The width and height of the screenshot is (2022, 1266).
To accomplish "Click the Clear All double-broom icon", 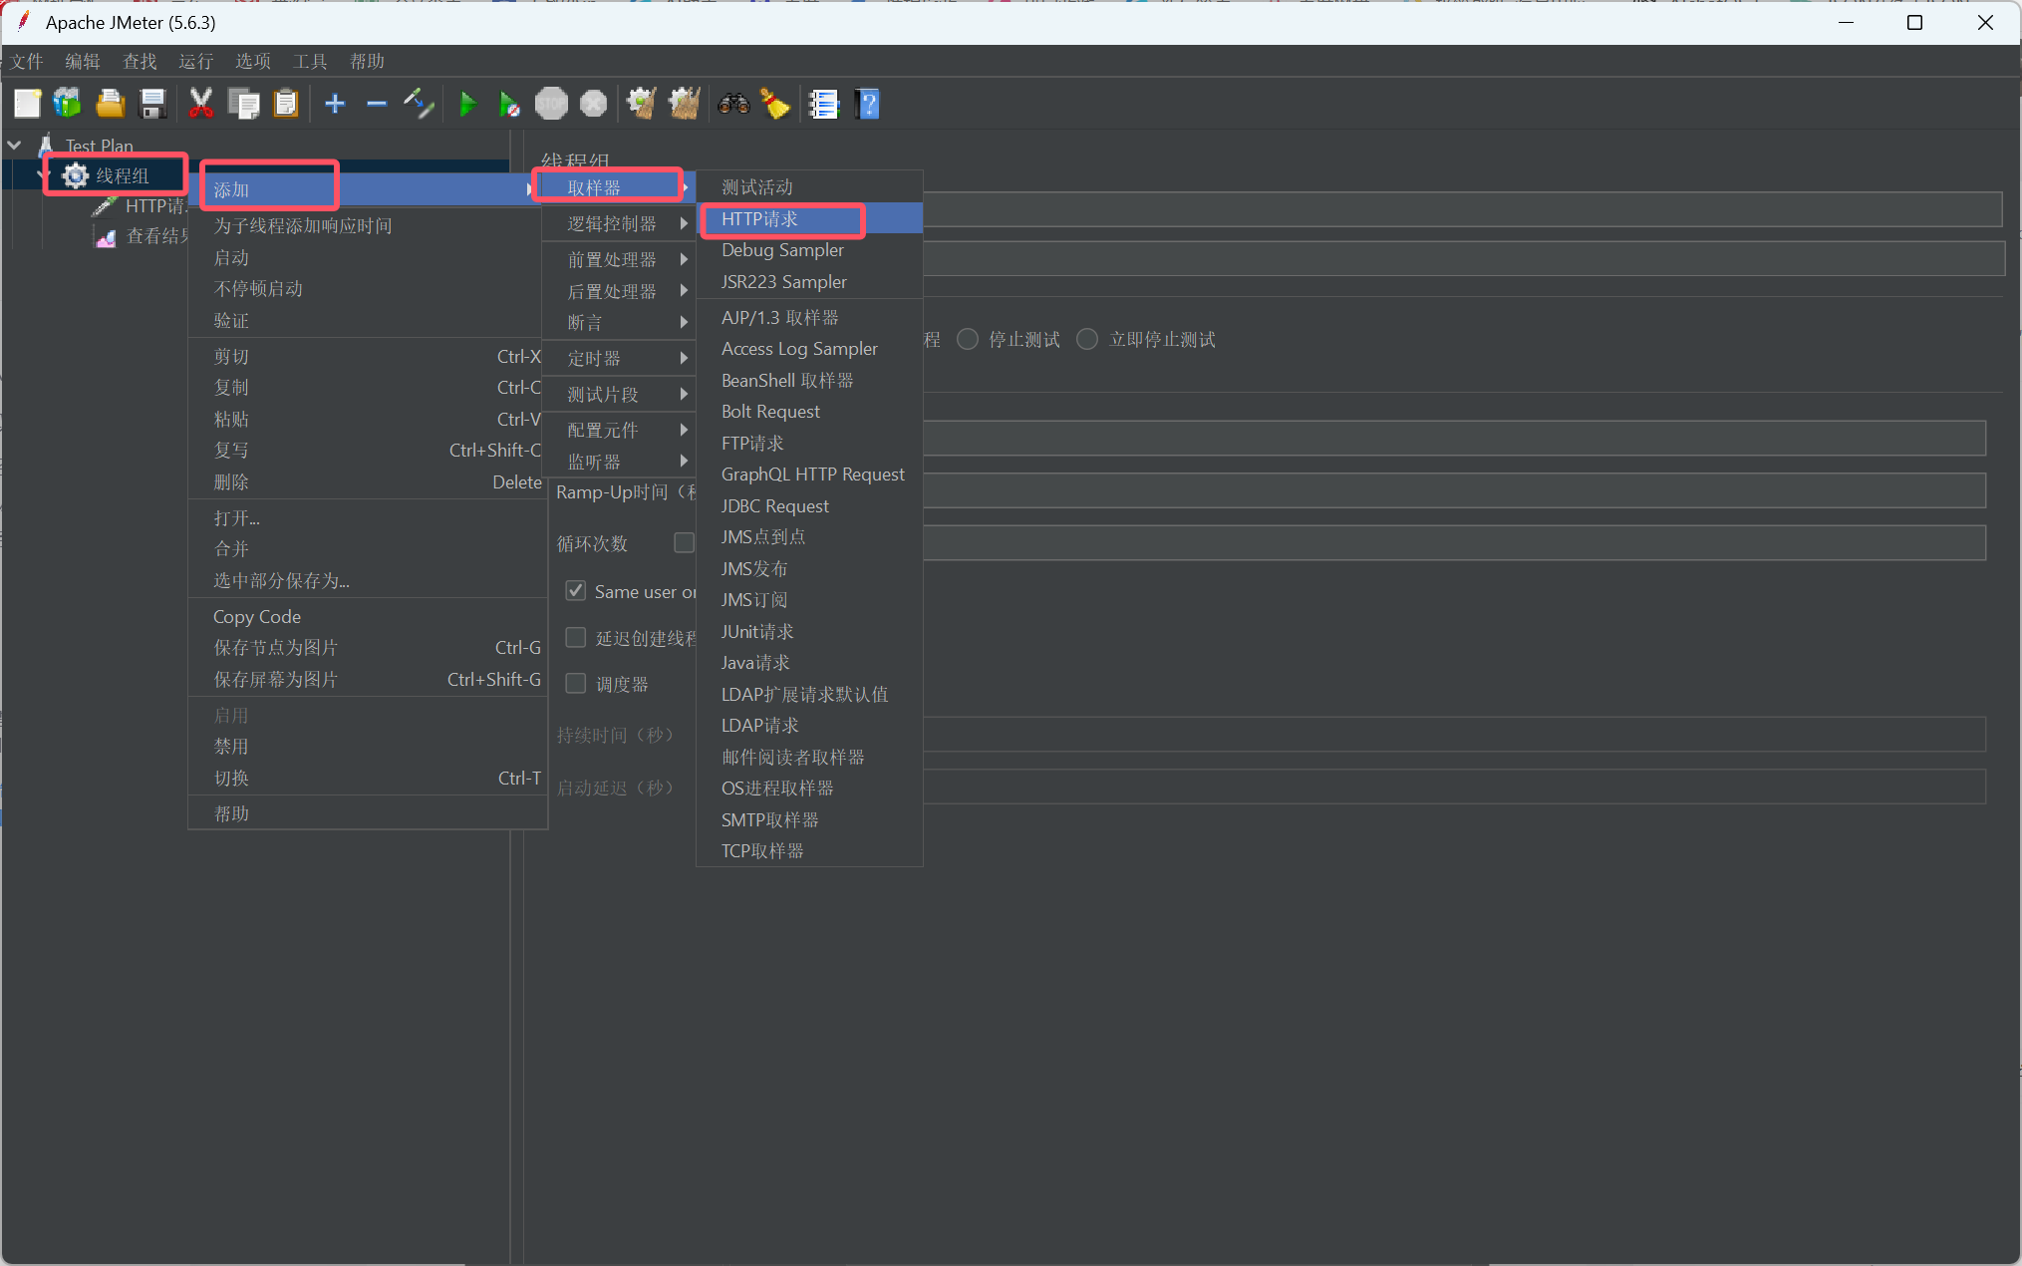I will click(684, 104).
